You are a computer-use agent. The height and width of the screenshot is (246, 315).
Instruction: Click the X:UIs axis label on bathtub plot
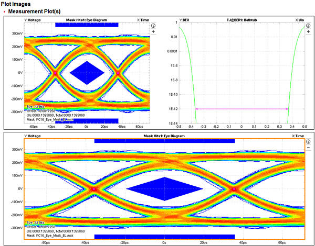click(300, 20)
